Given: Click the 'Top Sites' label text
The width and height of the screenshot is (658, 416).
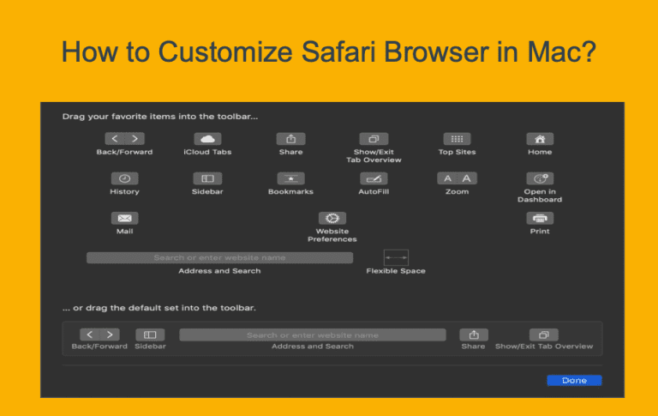Looking at the screenshot, I should 457,152.
